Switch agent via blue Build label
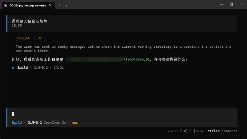This screenshot has width=247, height=139. [17, 123]
